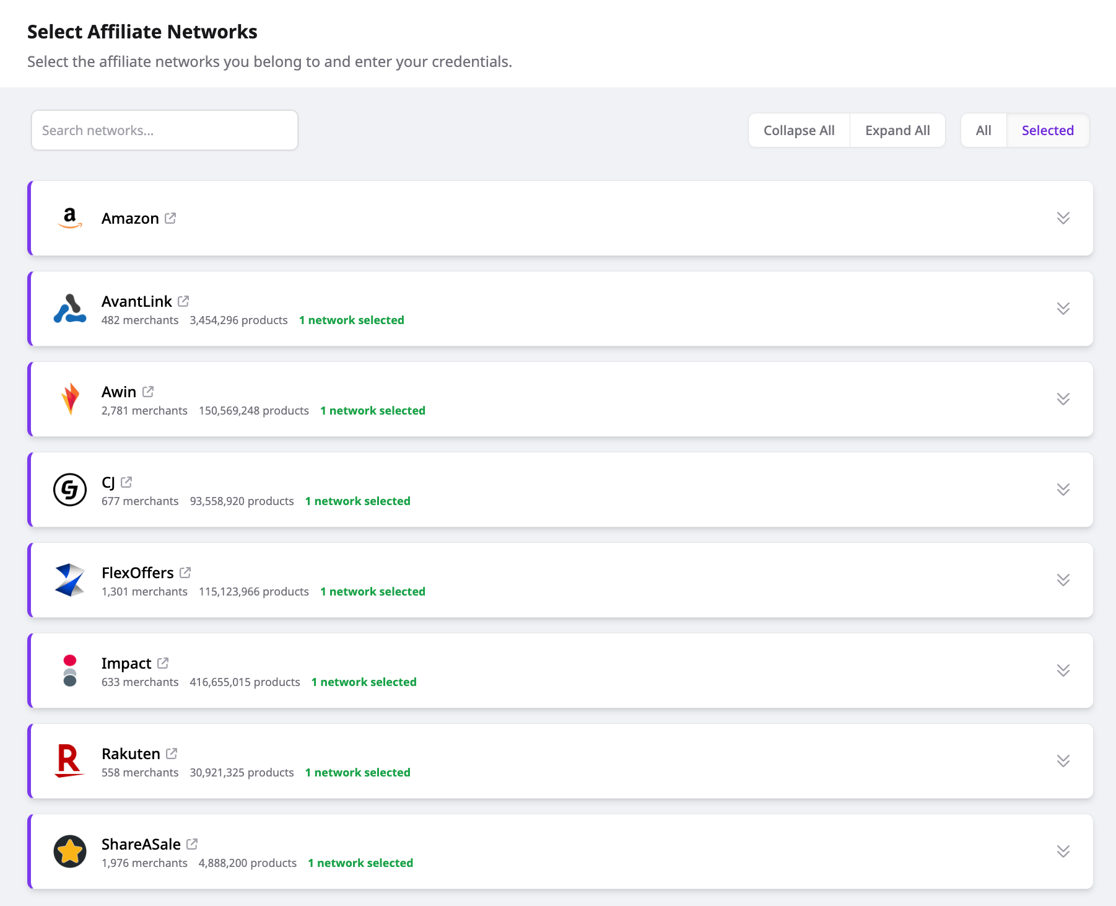Open FlexOffers external link icon
Screen dimensions: 1116x906
185,573
